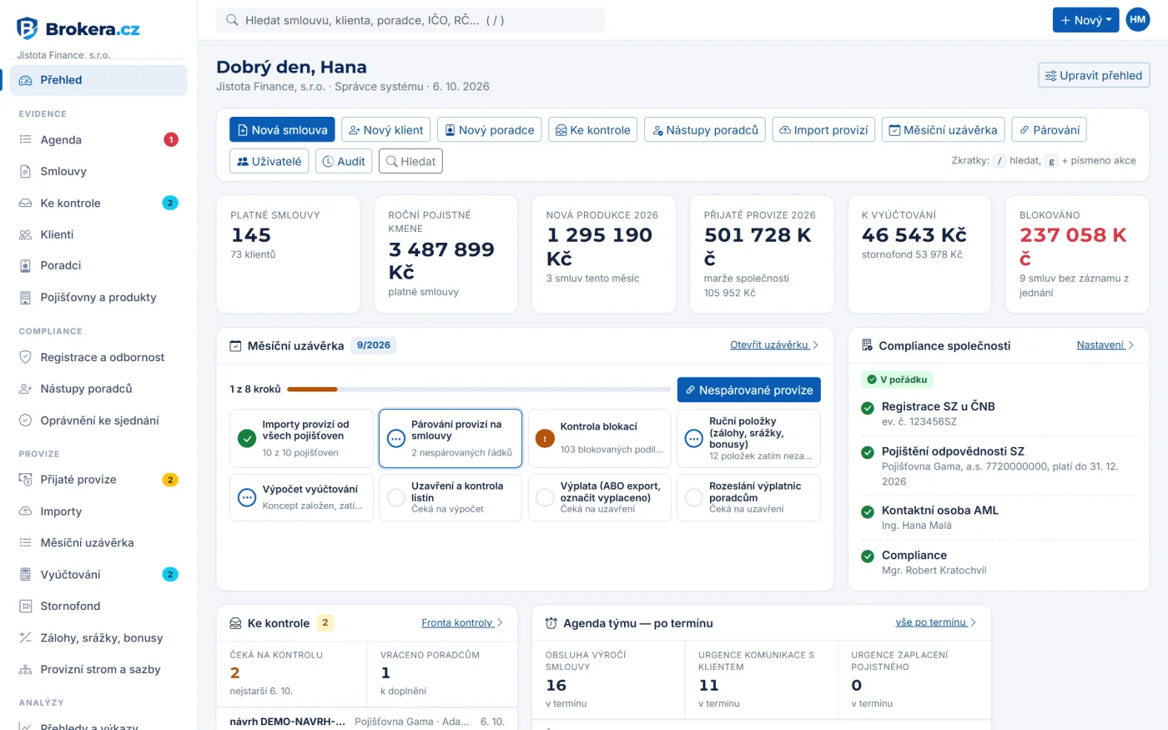This screenshot has width=1168, height=730.
Task: Open the Výpočet vyúčtování step card
Action: pyautogui.click(x=301, y=498)
